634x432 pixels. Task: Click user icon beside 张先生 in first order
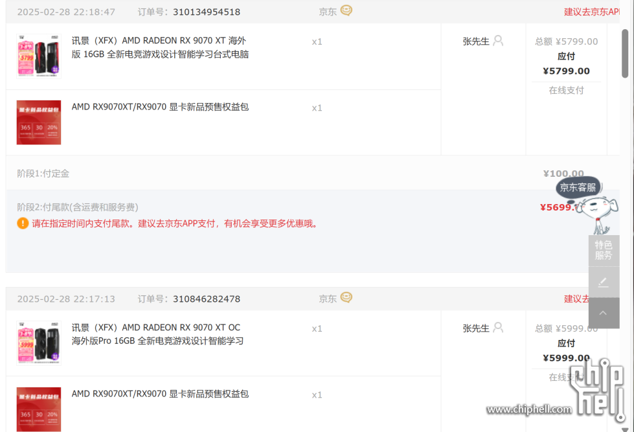pos(498,40)
